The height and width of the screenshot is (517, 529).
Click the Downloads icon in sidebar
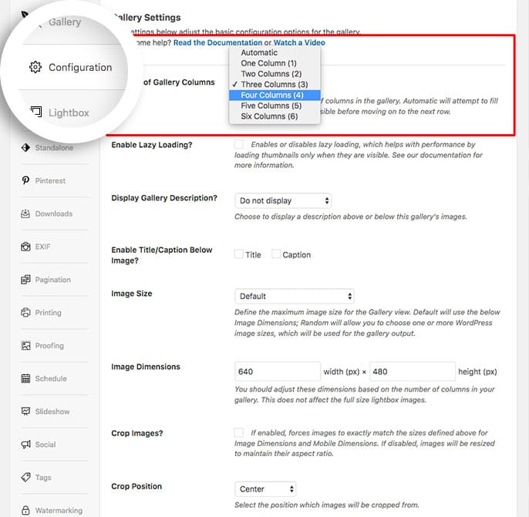[25, 213]
